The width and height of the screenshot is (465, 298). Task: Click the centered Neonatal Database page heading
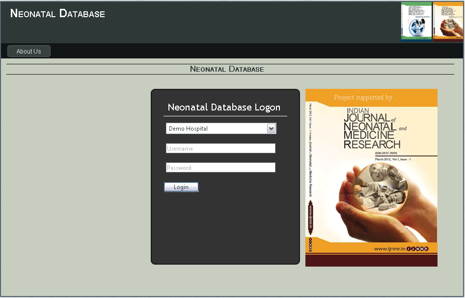[227, 69]
